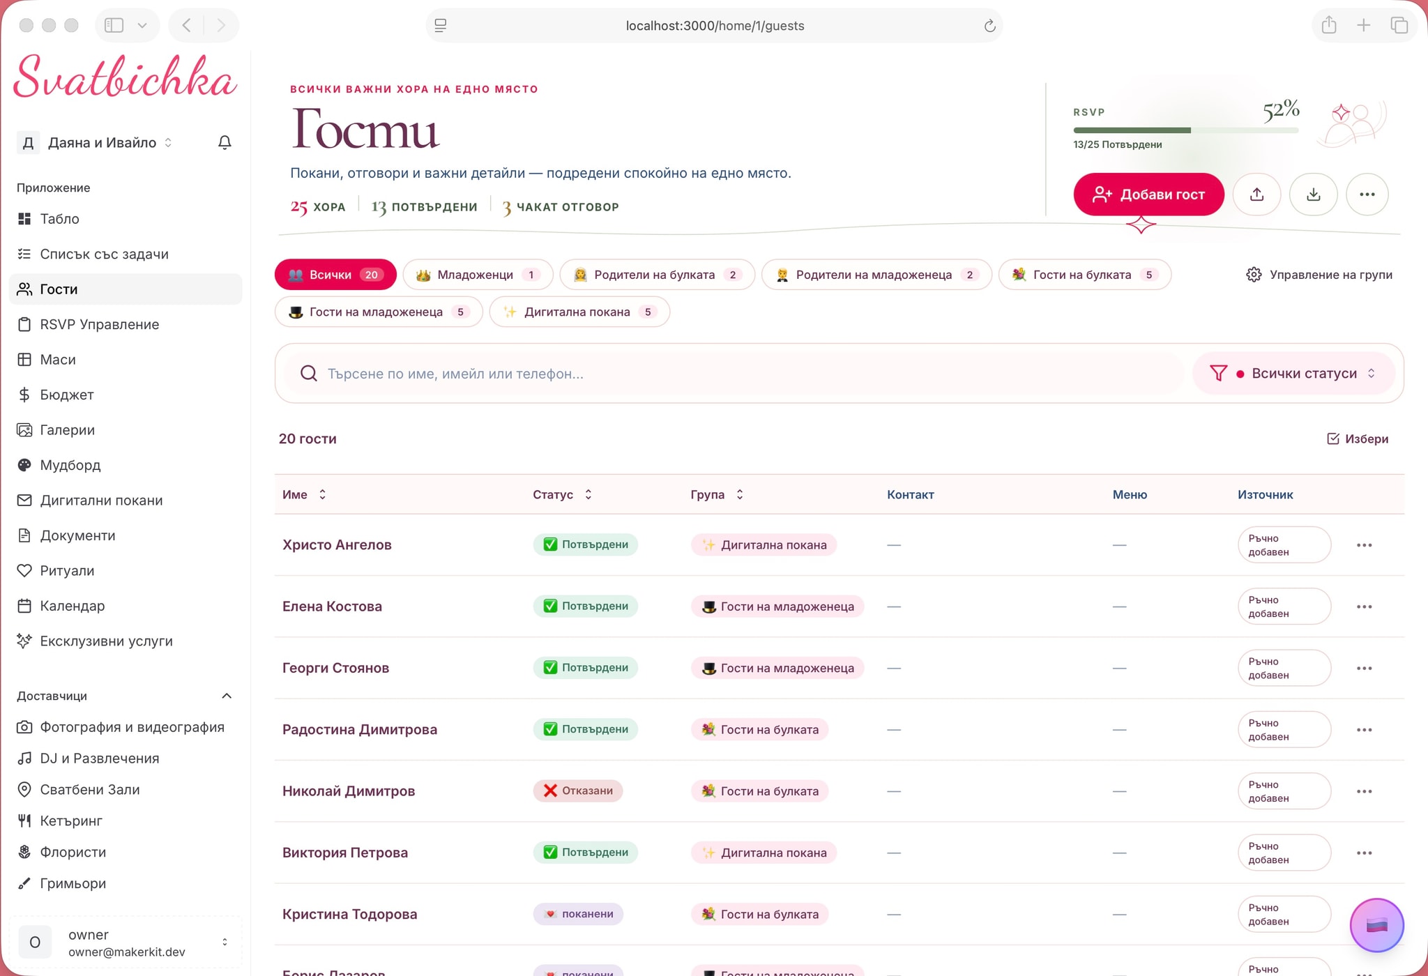Open a new tab with the plus icon

tap(1363, 26)
